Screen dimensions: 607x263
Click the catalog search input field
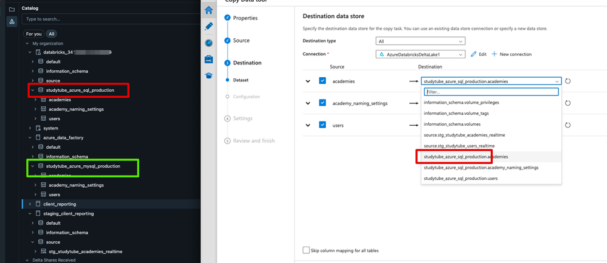(109, 19)
